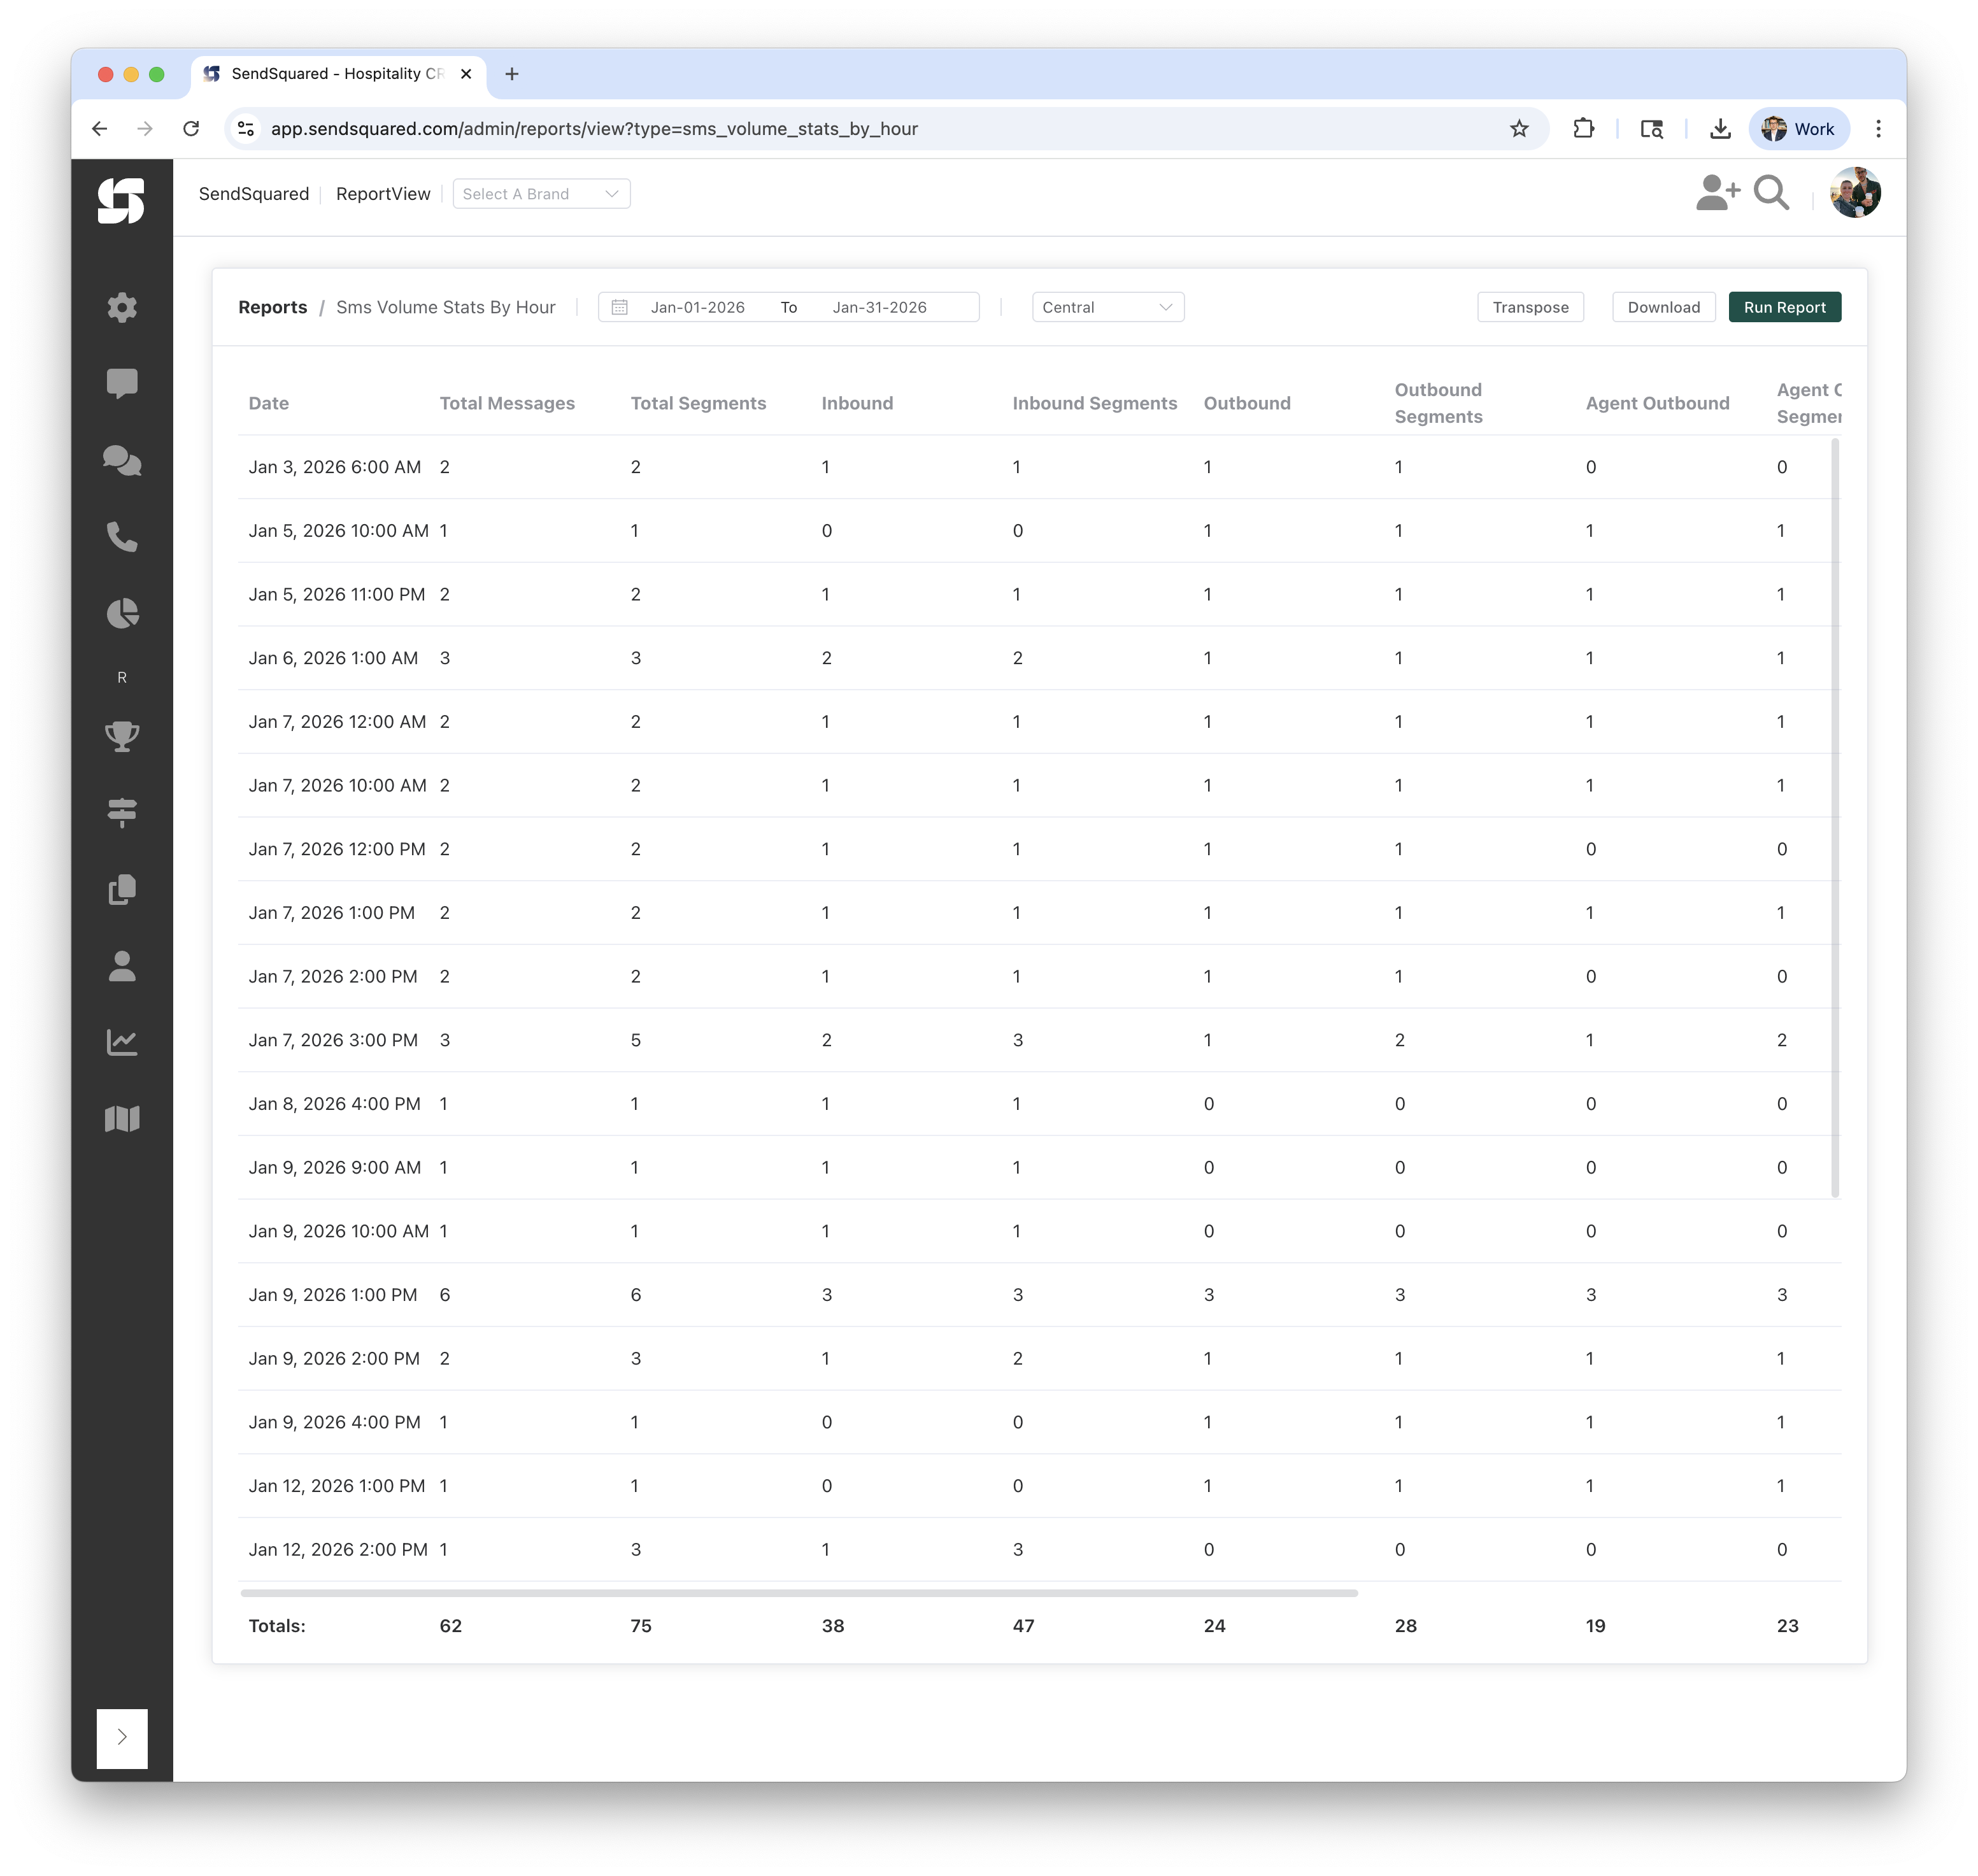
Task: Click the documents copy icon in sidebar
Action: click(122, 890)
